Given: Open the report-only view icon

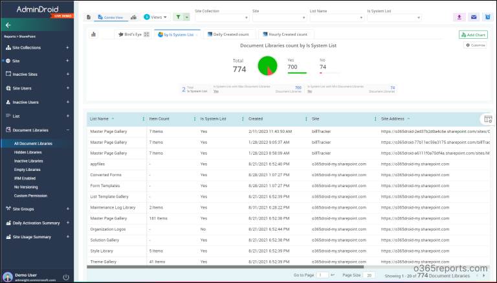Looking at the screenshot, I should [x=89, y=17].
